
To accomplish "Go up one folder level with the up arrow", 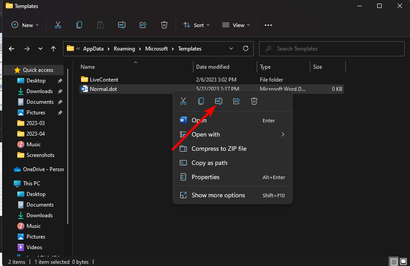I will pos(53,49).
